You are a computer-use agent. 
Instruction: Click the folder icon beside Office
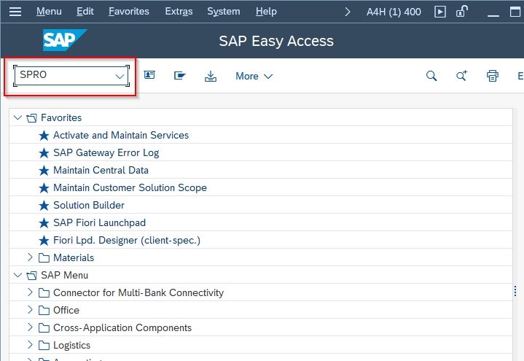click(44, 310)
